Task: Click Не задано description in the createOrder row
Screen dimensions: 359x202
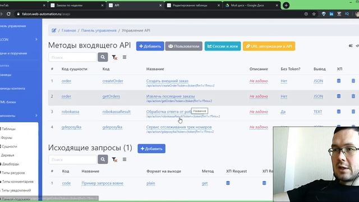Action: click(x=259, y=81)
